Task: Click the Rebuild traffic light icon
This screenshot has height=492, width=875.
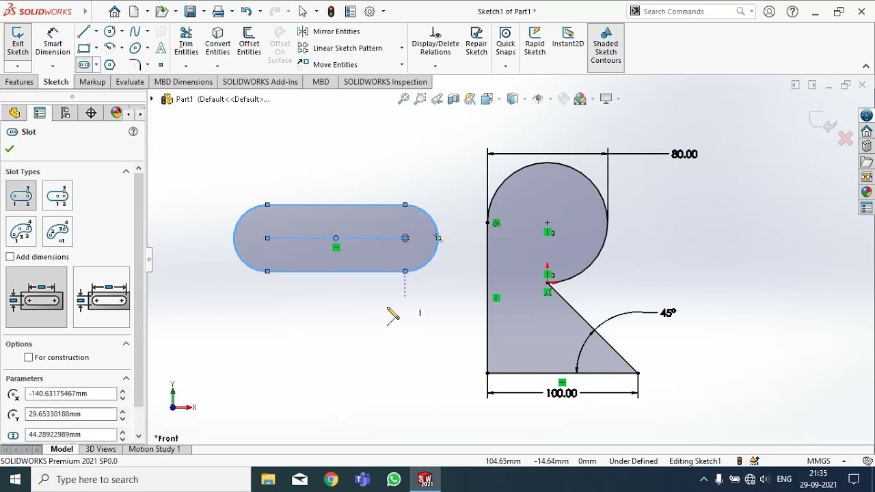Action: (332, 12)
